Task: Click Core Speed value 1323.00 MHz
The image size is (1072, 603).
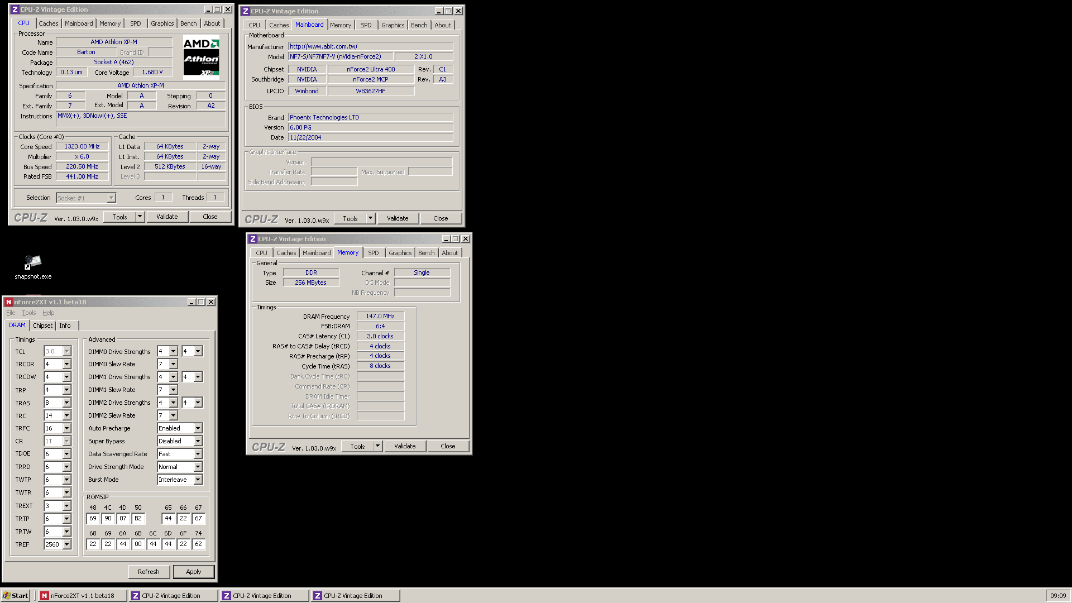Action: pyautogui.click(x=82, y=146)
